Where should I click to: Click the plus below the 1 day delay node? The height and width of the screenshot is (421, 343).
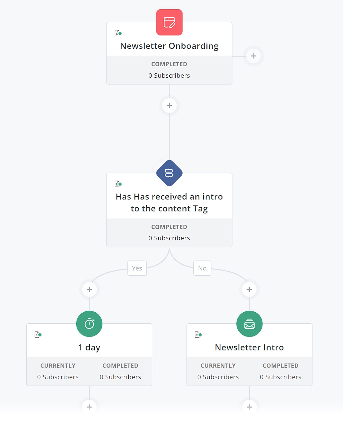[x=89, y=407]
